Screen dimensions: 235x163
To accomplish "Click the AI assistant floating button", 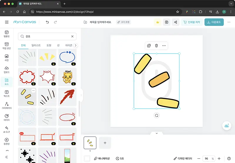I will pyautogui.click(x=226, y=126).
